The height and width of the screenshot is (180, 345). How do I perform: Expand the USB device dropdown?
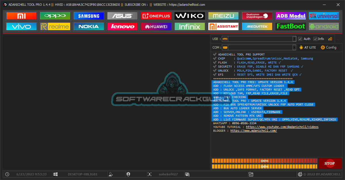294,39
